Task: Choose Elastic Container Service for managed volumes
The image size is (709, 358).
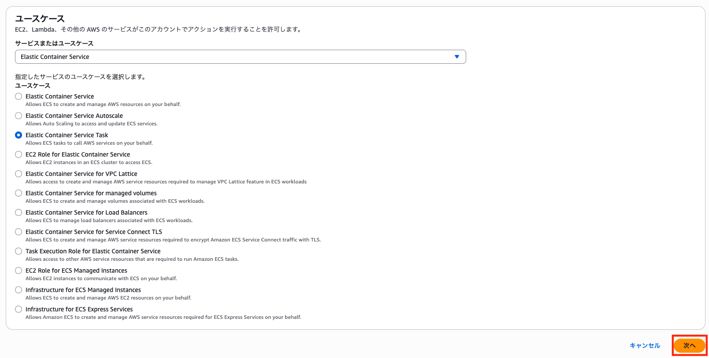Action: point(19,193)
